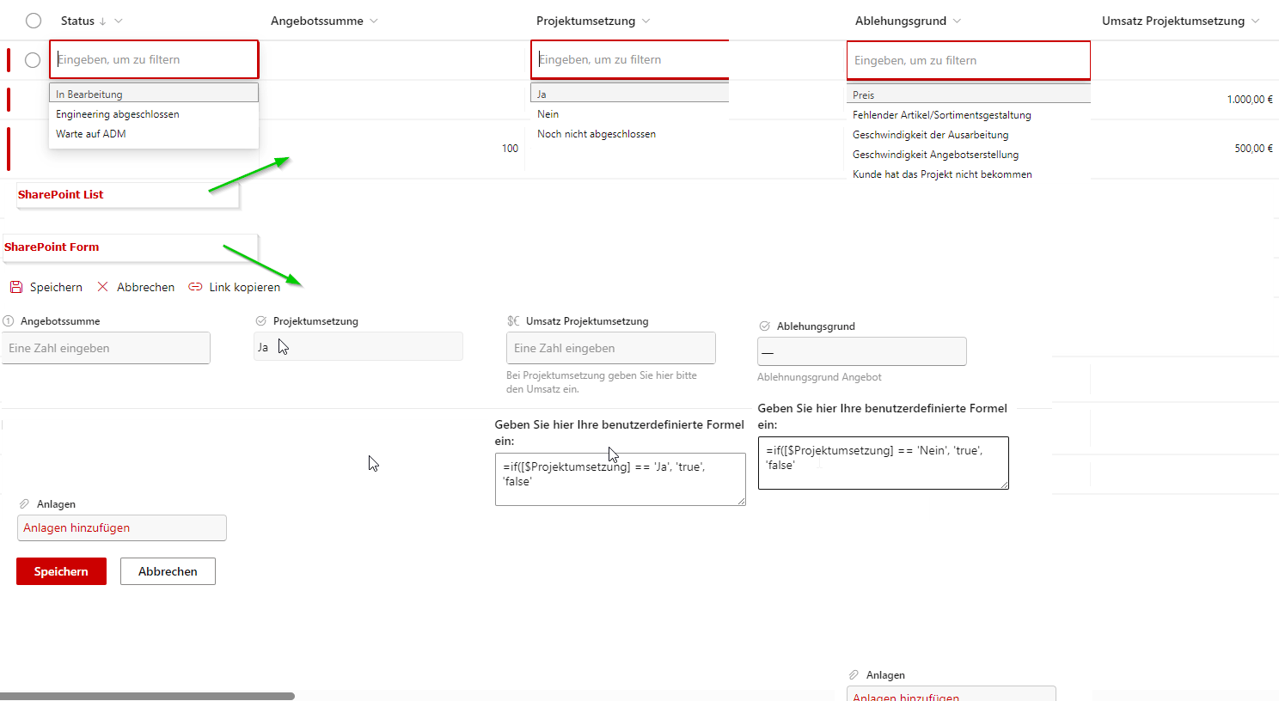Click the Umsatz Projektumsetzung number field in the form

pos(611,348)
